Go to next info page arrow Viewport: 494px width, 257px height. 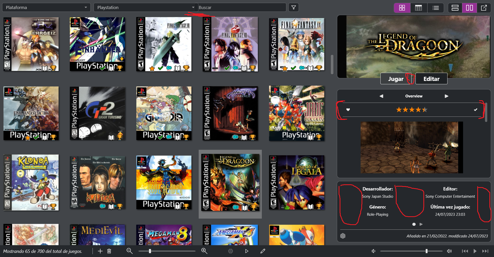(x=421, y=224)
